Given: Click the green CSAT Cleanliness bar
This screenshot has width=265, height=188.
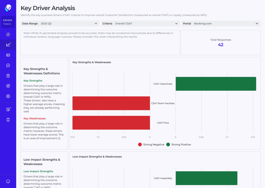Looking at the screenshot, I should coord(216,84).
